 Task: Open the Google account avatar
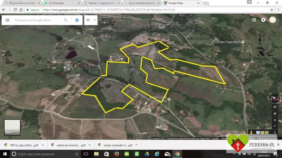(273, 20)
